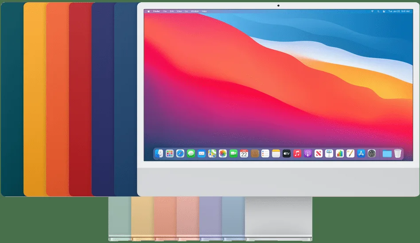Viewport: 420px width, 243px height.
Task: Launch Maps from the Dock
Action: (x=212, y=153)
